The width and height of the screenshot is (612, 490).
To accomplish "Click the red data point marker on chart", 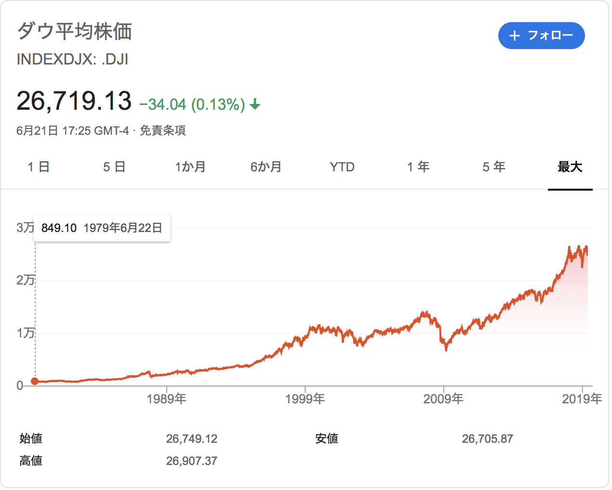I will tap(35, 381).
